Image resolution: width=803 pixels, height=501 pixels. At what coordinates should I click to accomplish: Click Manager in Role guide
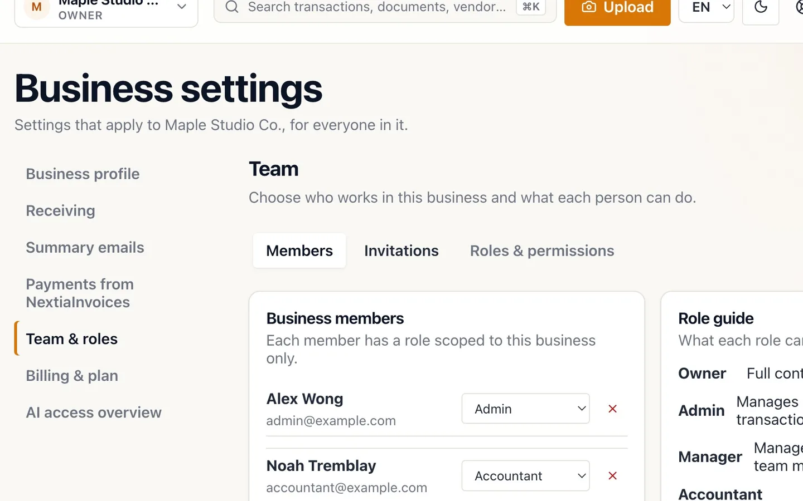pyautogui.click(x=710, y=457)
